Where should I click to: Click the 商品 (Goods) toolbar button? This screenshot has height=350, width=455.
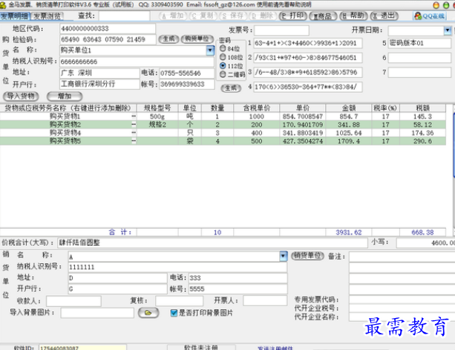(323, 16)
